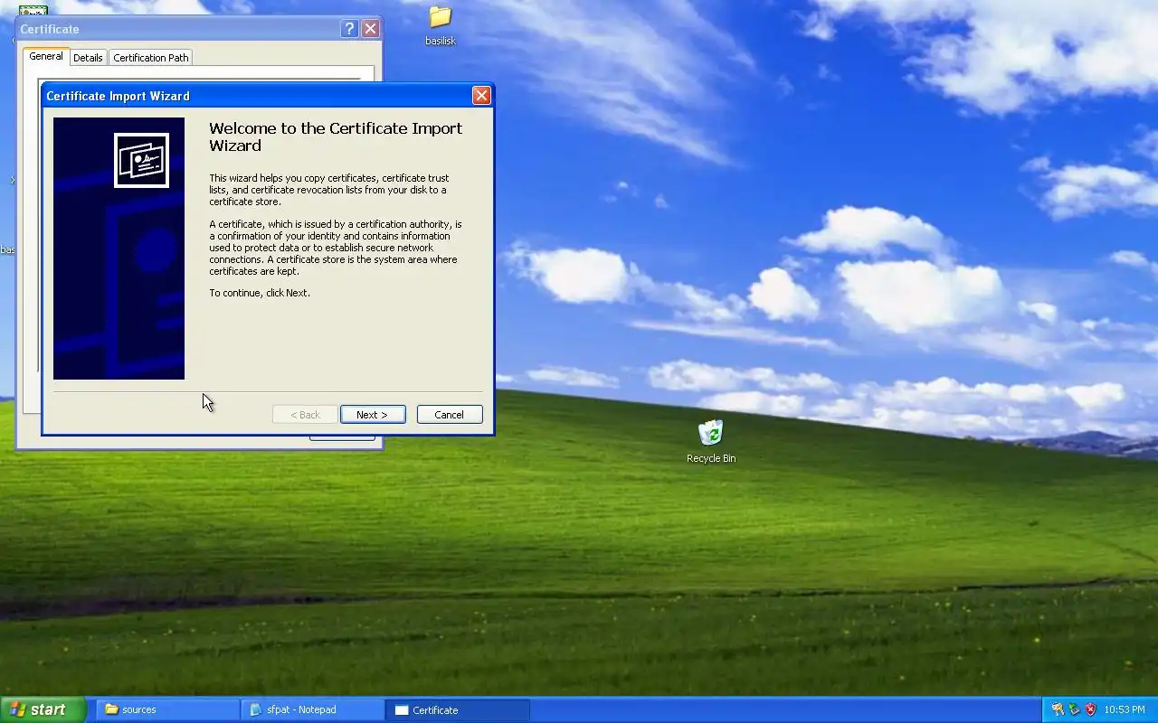Select Certificate taskbar button
The width and height of the screenshot is (1158, 723).
(x=458, y=709)
